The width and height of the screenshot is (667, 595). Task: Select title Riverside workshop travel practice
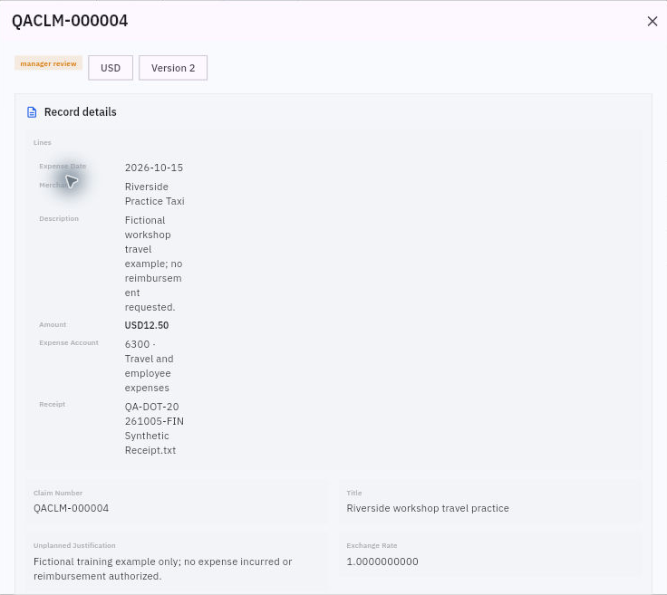point(428,508)
